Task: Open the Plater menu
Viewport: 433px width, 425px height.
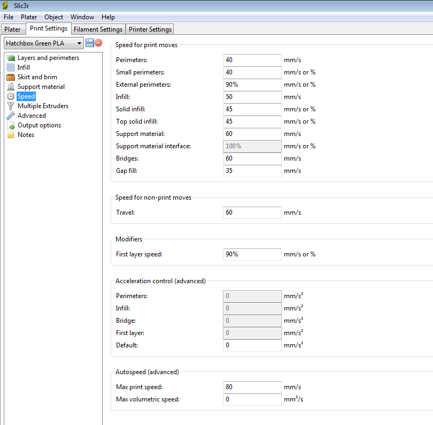Action: (29, 17)
